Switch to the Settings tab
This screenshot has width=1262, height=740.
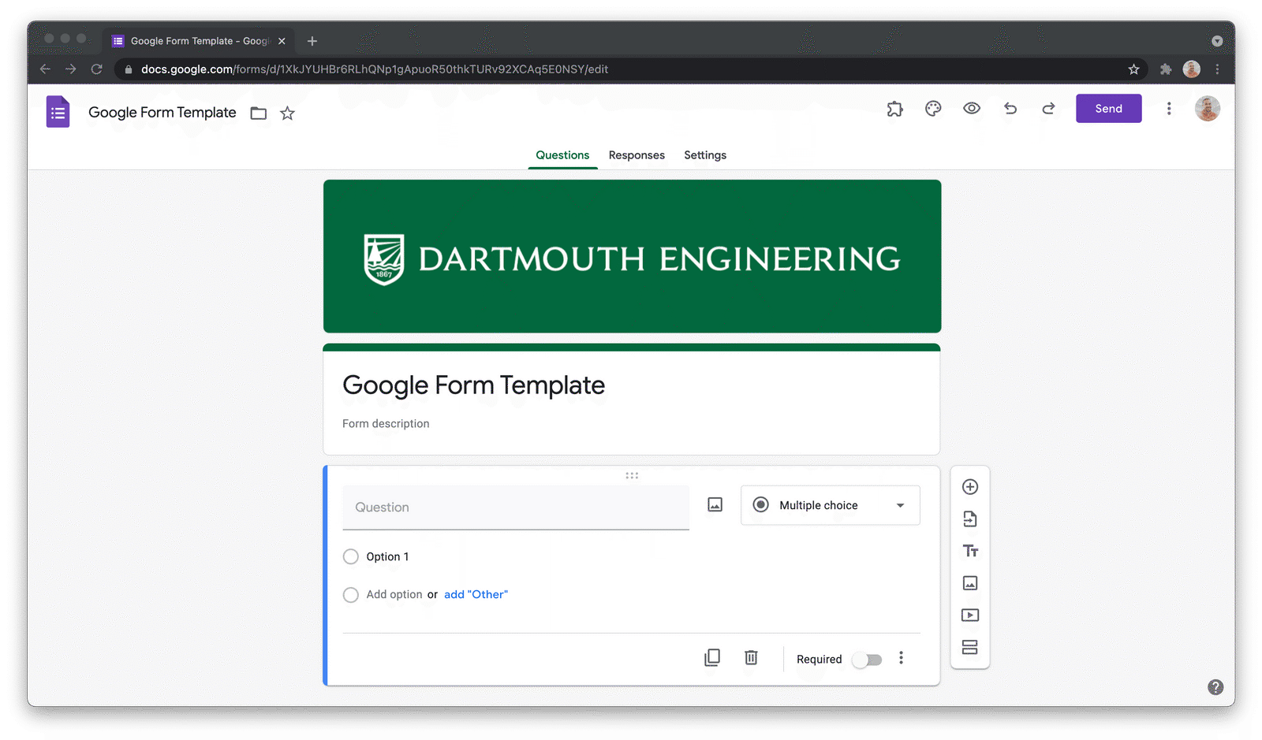(705, 155)
